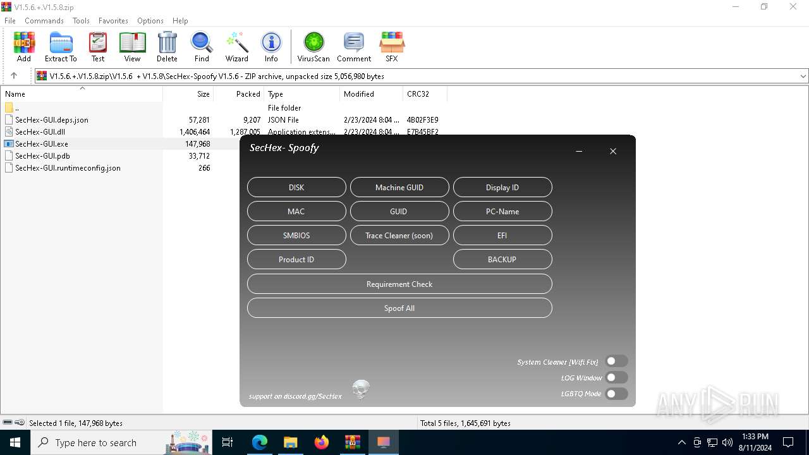Click the BACKUP button
The height and width of the screenshot is (455, 809).
coord(502,259)
